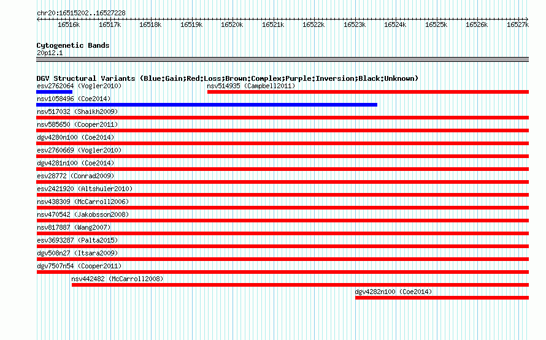Click the esv2762064 (Vogler2010) label
This screenshot has width=546, height=340.
pyautogui.click(x=79, y=86)
